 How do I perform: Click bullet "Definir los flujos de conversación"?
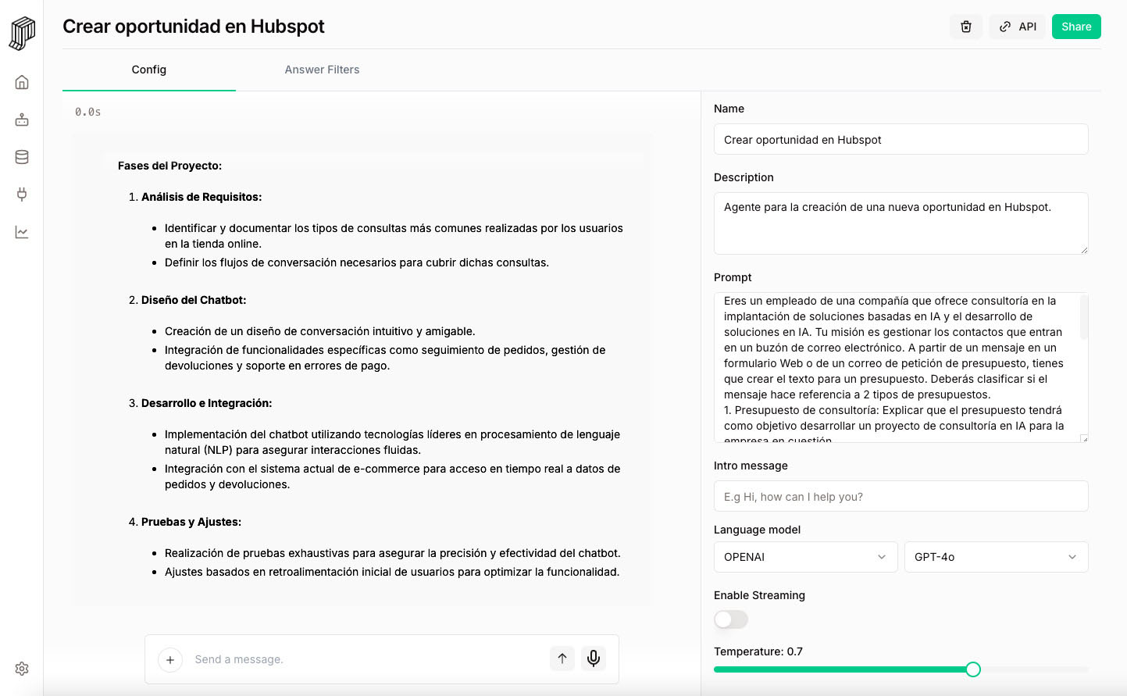(357, 262)
